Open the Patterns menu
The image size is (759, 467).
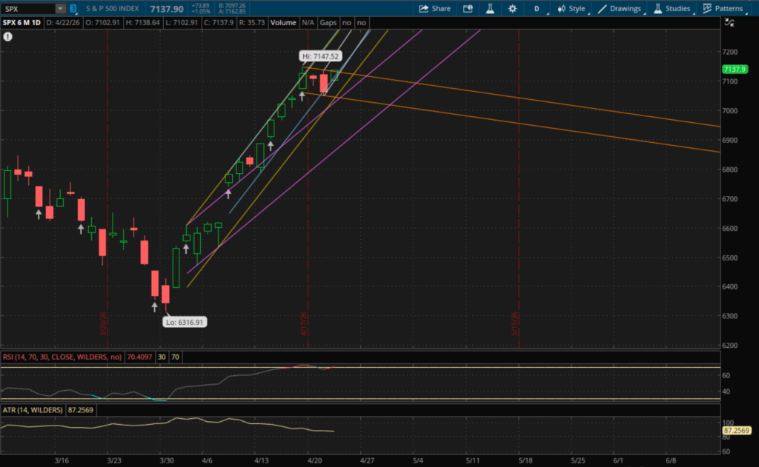tap(723, 9)
